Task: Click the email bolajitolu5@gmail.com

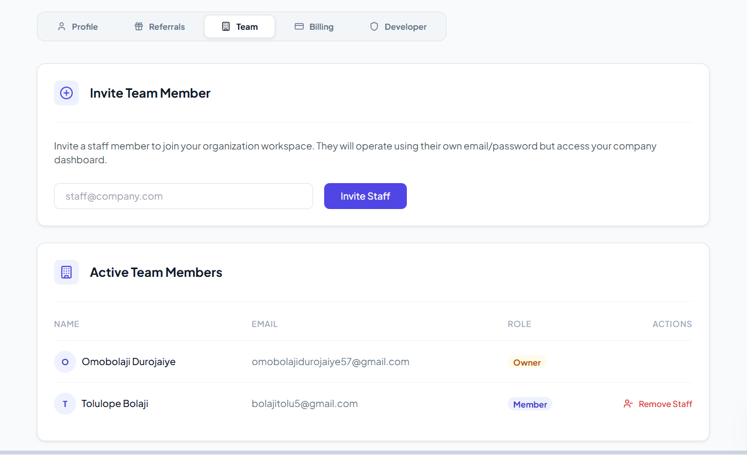Action: 305,404
